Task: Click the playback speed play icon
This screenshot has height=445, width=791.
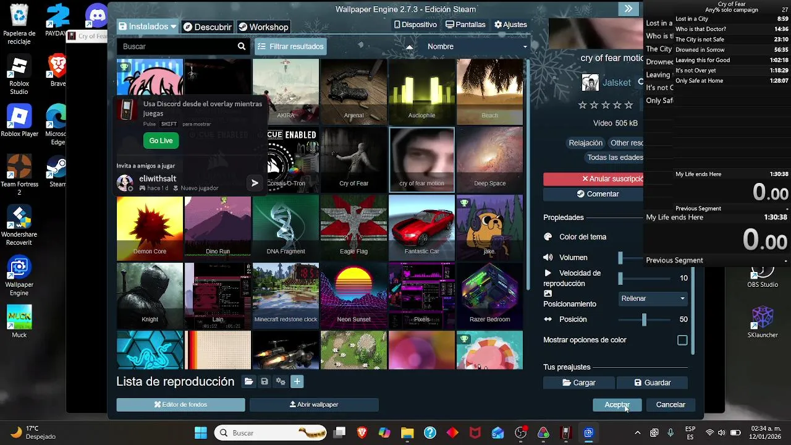Action: point(548,273)
